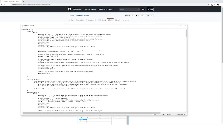The width and height of the screenshot is (223, 125).
Task: Expand the Why GitHub? dropdown
Action: pos(77,9)
